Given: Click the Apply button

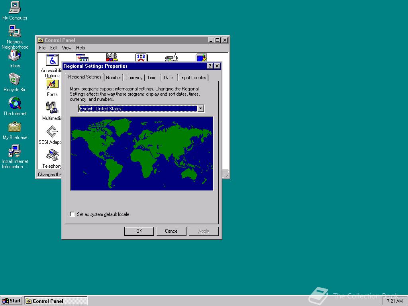Looking at the screenshot, I should tap(204, 231).
